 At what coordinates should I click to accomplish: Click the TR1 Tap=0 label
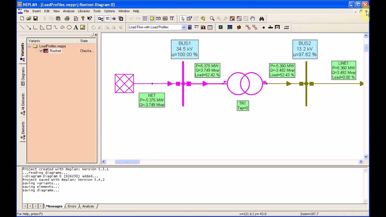(243, 106)
